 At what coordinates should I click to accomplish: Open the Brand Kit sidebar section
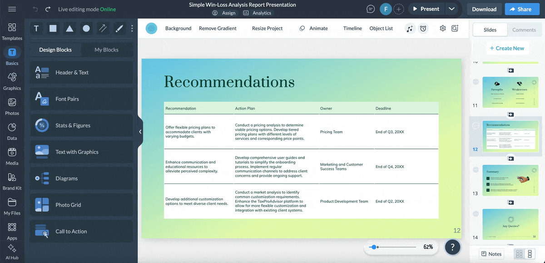pos(12,181)
